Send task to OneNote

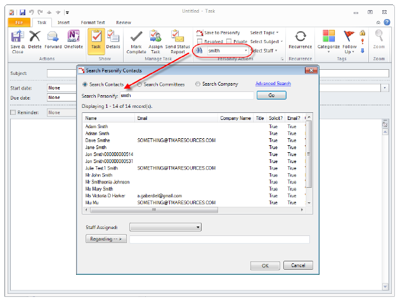coord(73,38)
